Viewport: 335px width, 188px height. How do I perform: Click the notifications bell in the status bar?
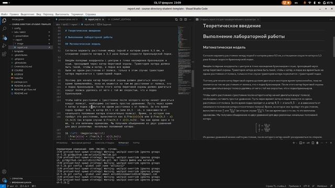[331, 186]
